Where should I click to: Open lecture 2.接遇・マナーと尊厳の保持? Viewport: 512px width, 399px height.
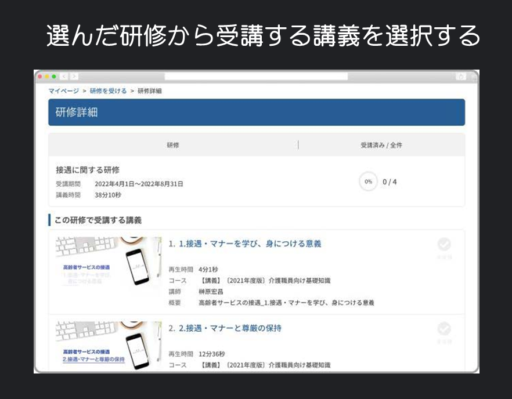pos(230,328)
